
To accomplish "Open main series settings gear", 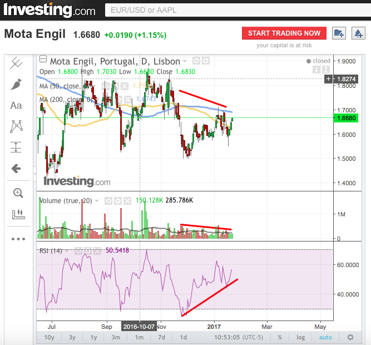I will (x=206, y=61).
